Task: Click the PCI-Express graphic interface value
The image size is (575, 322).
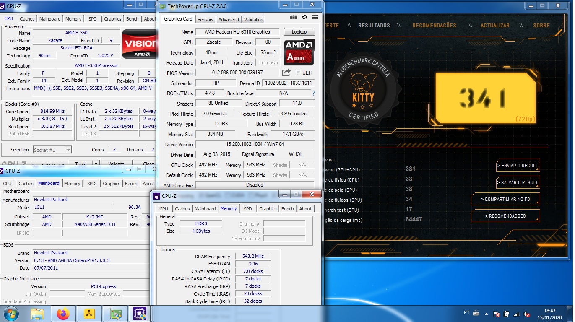Action: click(x=103, y=286)
